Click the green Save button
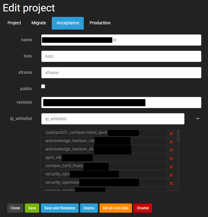The image size is (208, 217). tap(32, 208)
